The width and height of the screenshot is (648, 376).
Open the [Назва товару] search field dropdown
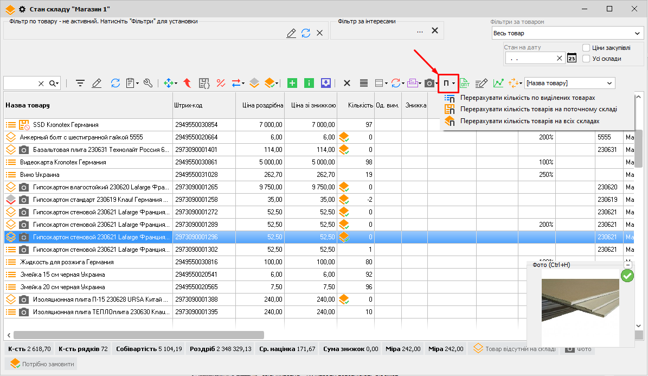(x=609, y=83)
